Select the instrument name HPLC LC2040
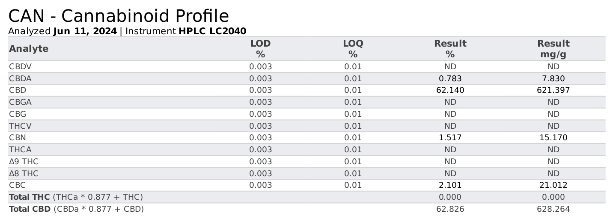 point(212,31)
